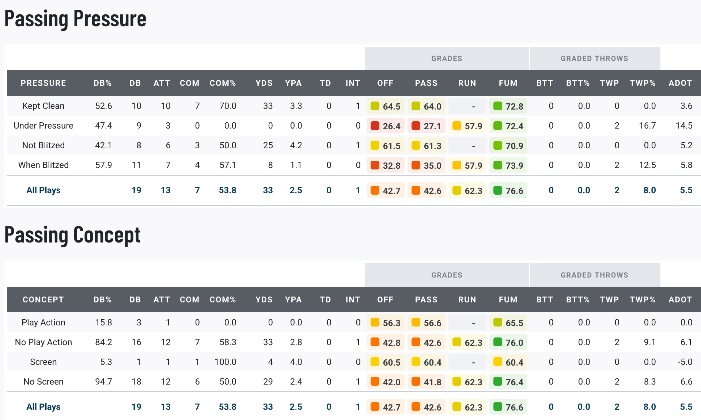Click green swatch beside No Screen 76.4
Screen dimensions: 701x420
[497, 382]
